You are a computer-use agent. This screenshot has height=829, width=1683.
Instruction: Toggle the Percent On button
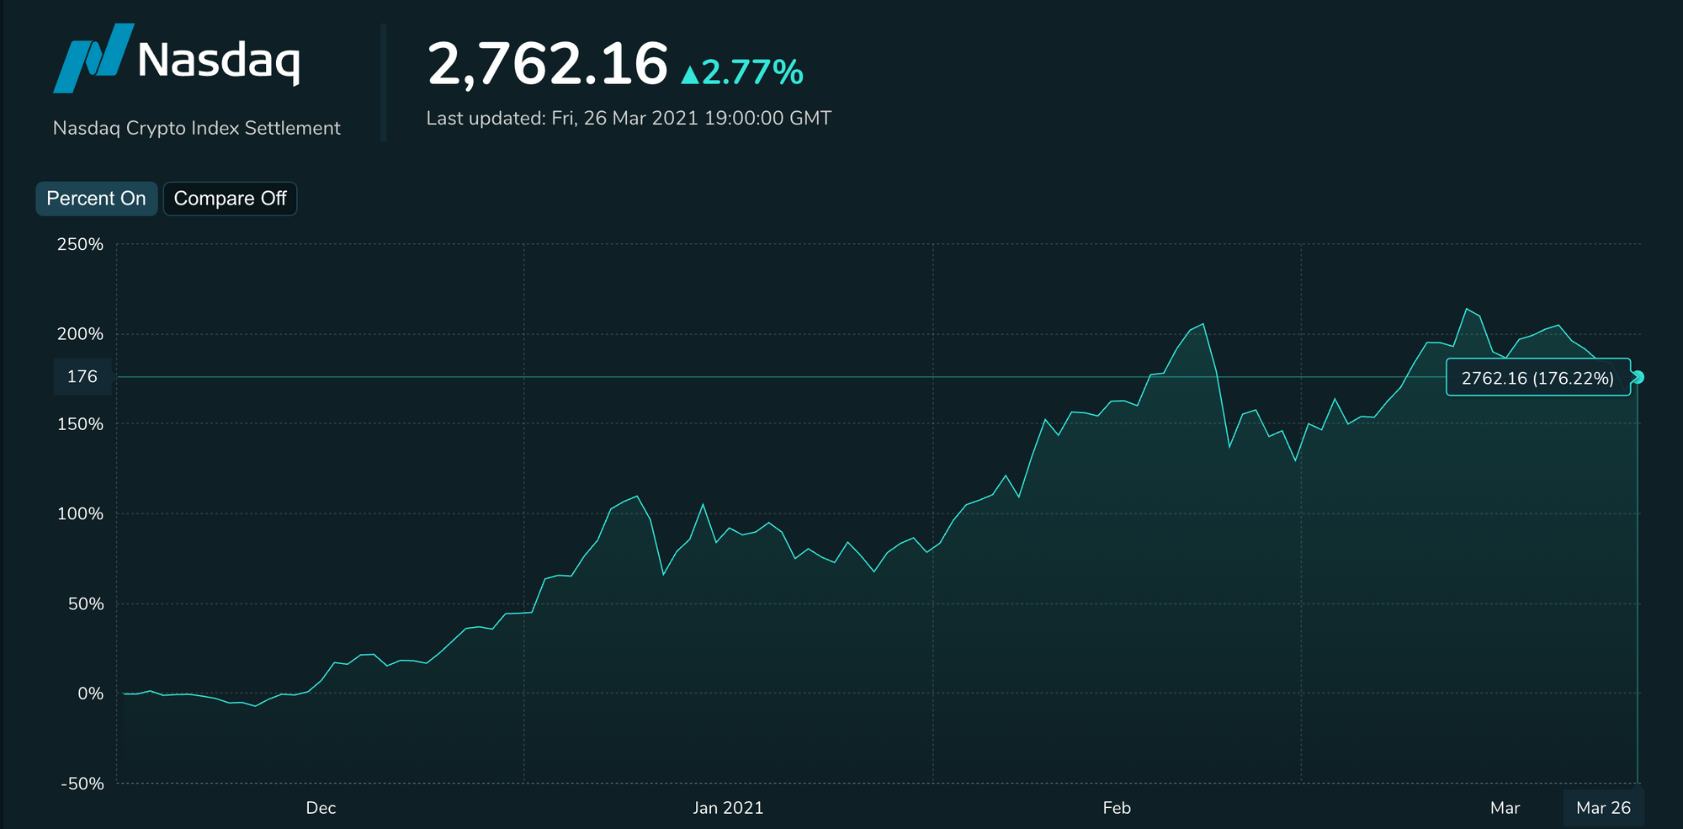[x=96, y=199]
